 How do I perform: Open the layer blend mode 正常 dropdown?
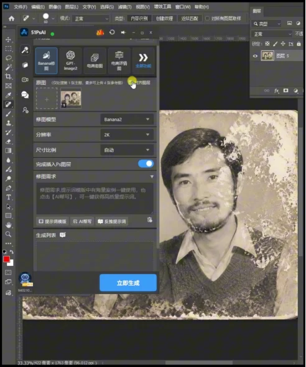pos(272,34)
